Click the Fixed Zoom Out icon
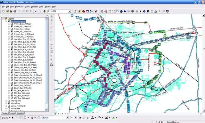205x123 pixels. 113,12
